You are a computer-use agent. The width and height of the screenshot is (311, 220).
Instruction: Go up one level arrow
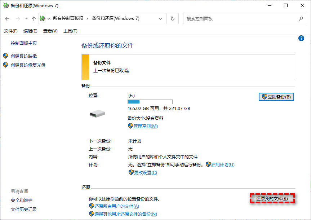click(34, 19)
